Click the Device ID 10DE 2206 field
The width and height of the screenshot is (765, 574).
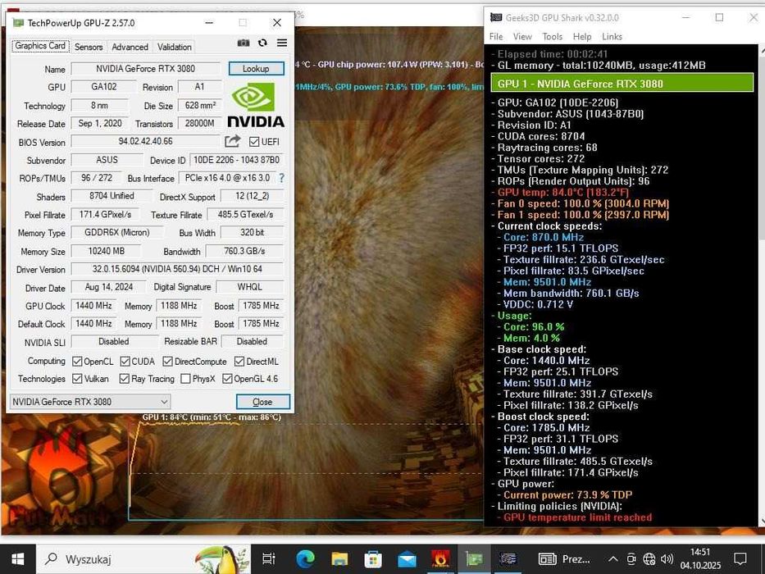click(236, 160)
